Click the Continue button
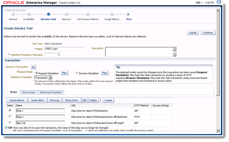The width and height of the screenshot is (229, 142). 208,33
